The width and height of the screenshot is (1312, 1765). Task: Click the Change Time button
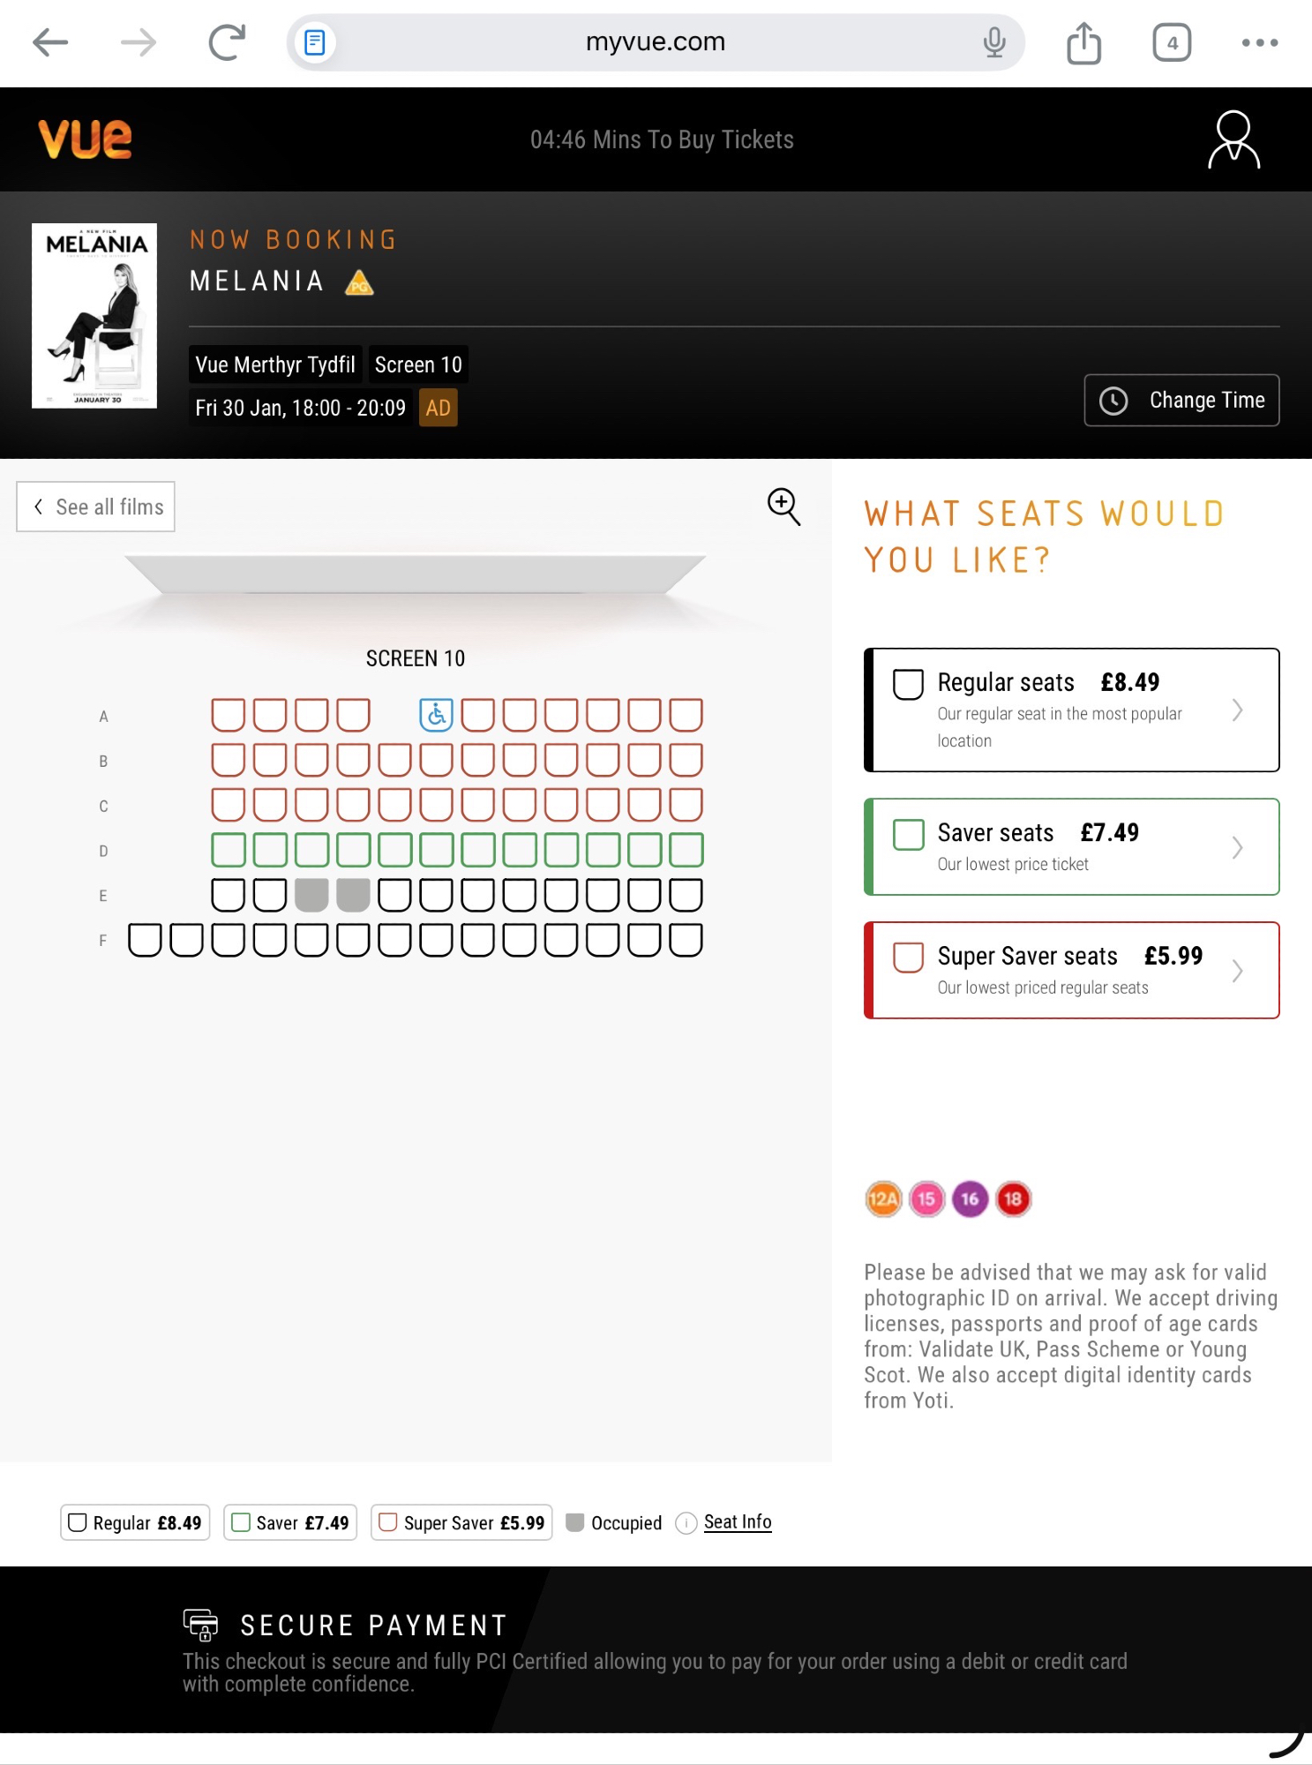[1181, 401]
